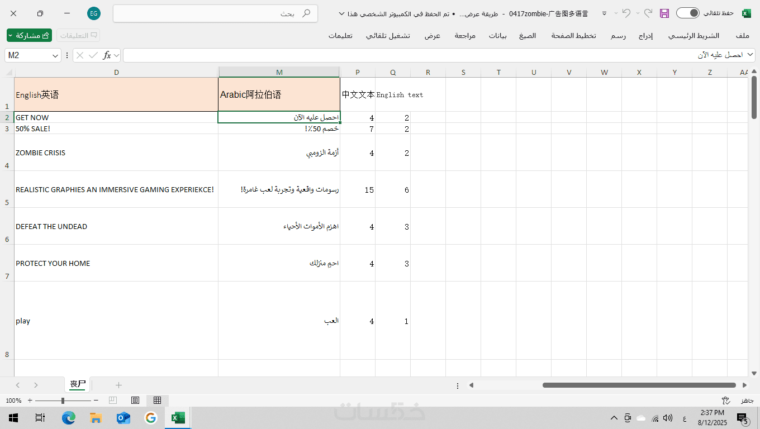Switch to Page Layout view
The height and width of the screenshot is (429, 760).
click(x=135, y=401)
